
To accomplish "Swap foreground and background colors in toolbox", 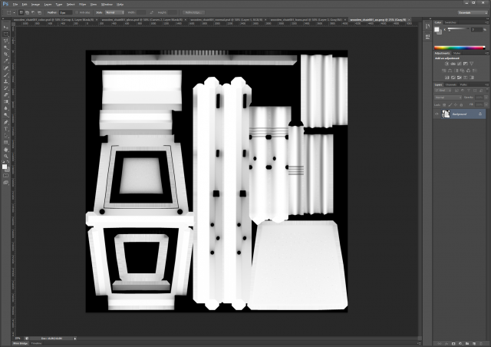I will pos(8,162).
